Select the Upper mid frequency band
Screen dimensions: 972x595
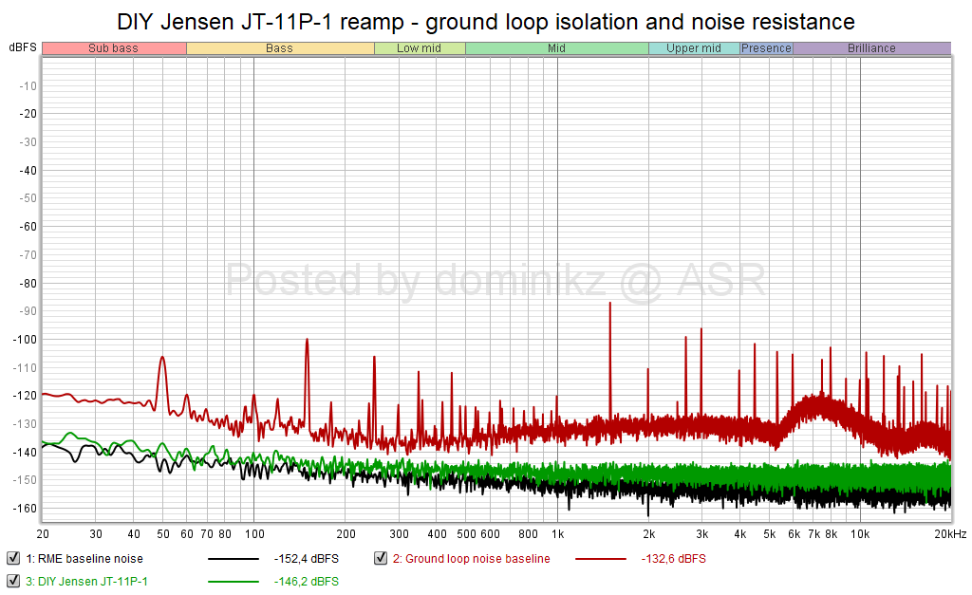(x=694, y=48)
